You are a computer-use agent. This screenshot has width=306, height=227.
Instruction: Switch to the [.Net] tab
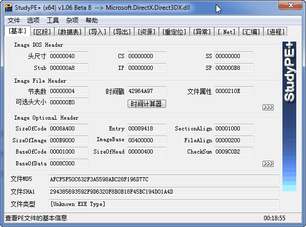click(x=227, y=32)
